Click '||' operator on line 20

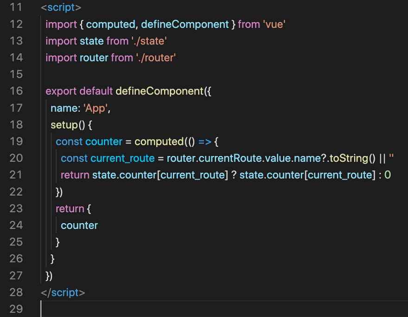point(382,158)
